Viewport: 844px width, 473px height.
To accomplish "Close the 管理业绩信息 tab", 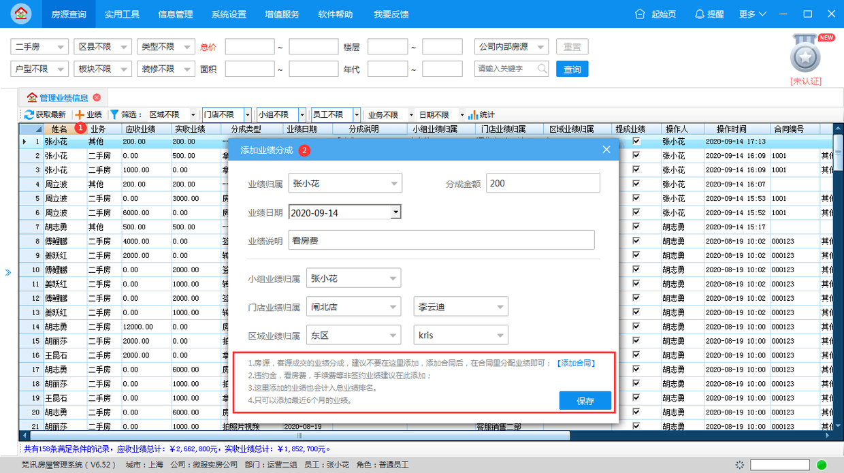I will point(97,97).
